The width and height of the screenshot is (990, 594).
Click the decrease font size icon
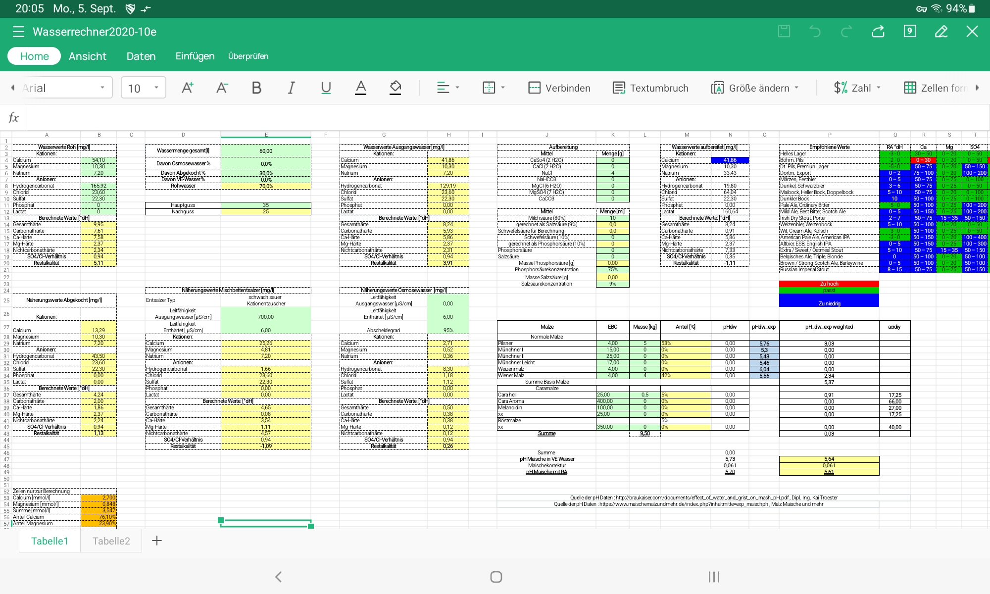[222, 88]
